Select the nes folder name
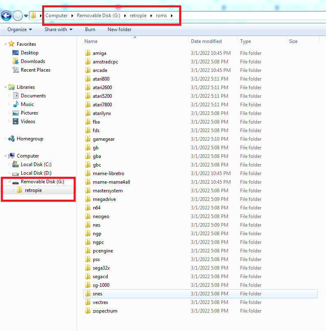The image size is (326, 331). (x=97, y=225)
